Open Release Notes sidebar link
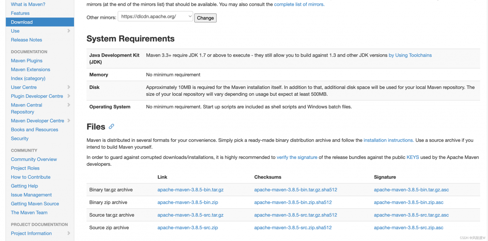488x241 pixels. [26, 40]
